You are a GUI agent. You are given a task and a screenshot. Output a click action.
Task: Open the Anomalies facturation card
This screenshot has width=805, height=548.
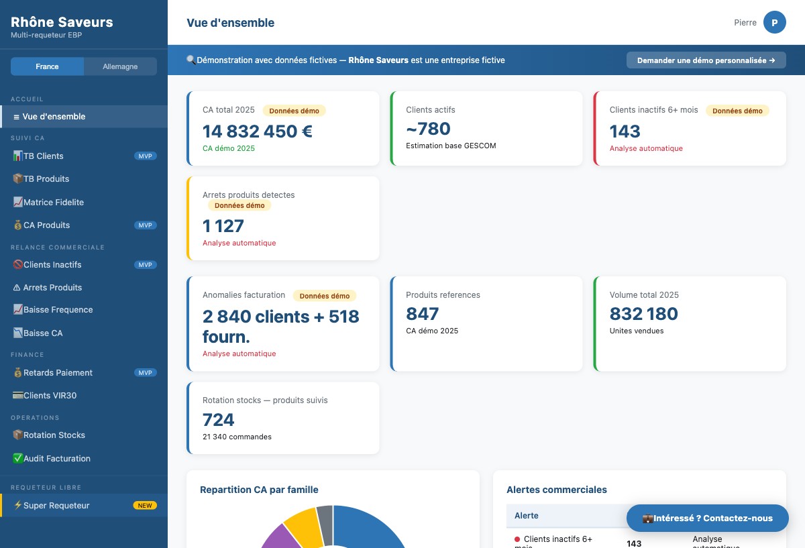click(283, 324)
